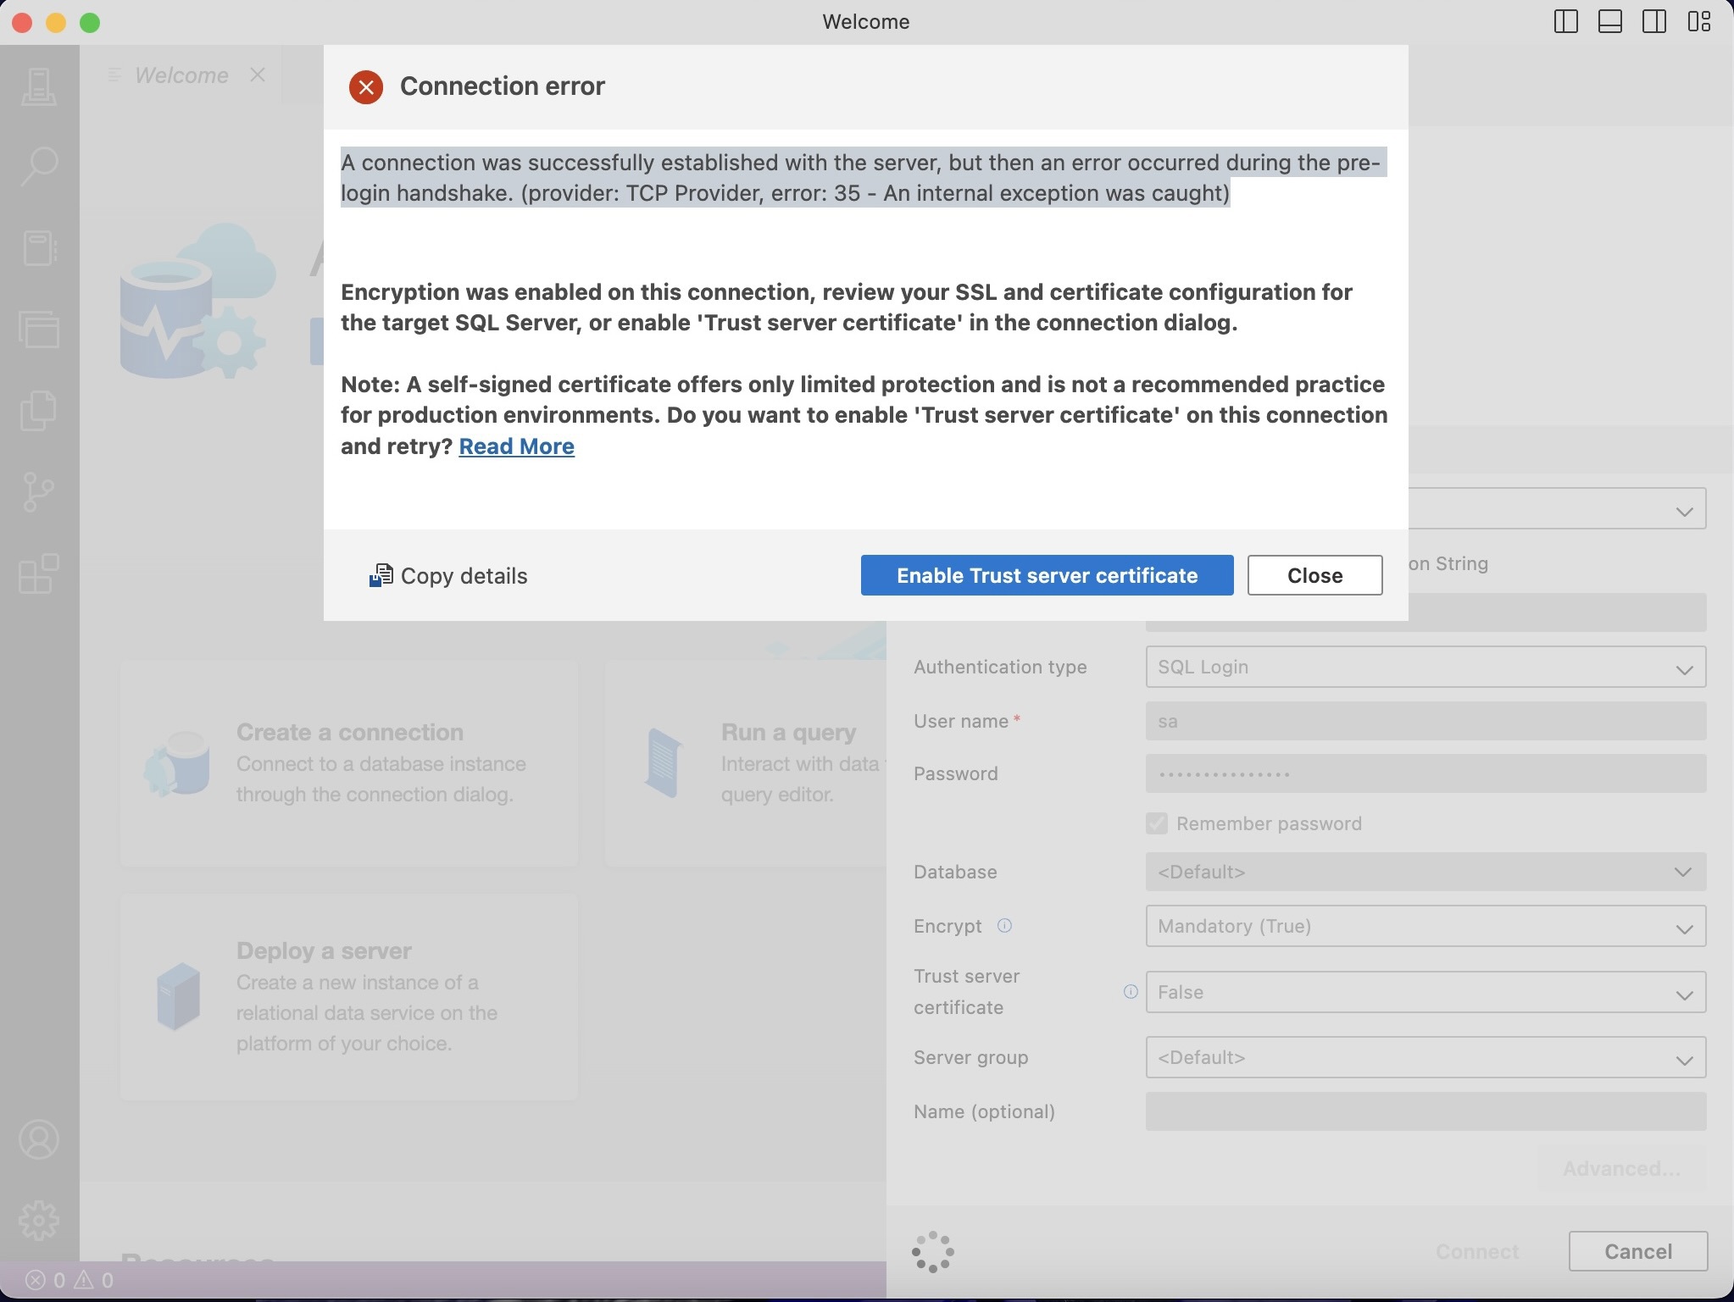The image size is (1734, 1302).
Task: Open the Accounts icon in the sidebar
Action: click(39, 1139)
